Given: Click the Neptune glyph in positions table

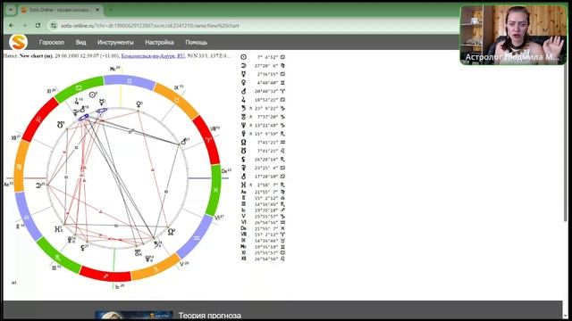Looking at the screenshot, I should [243, 125].
